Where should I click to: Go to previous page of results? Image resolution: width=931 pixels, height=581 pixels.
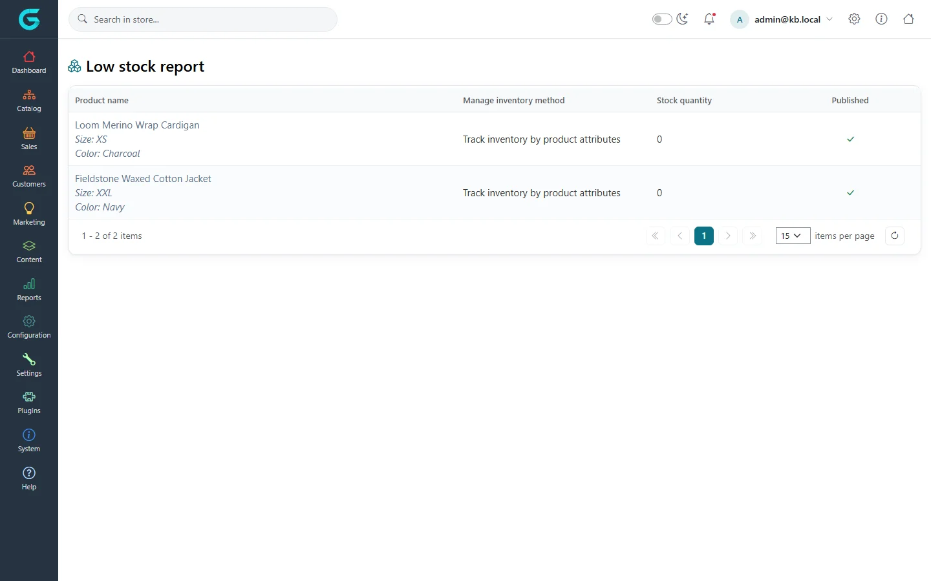pyautogui.click(x=680, y=236)
